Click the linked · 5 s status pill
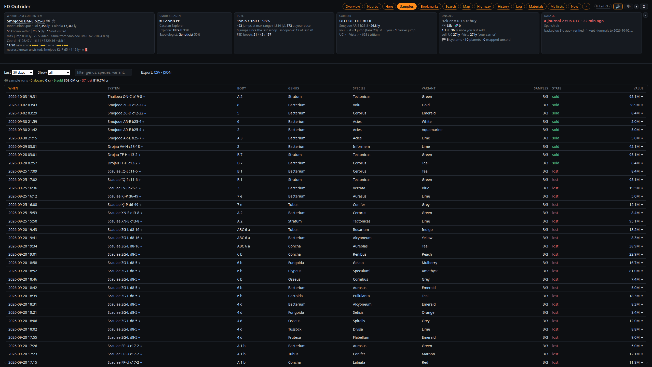 (603, 7)
